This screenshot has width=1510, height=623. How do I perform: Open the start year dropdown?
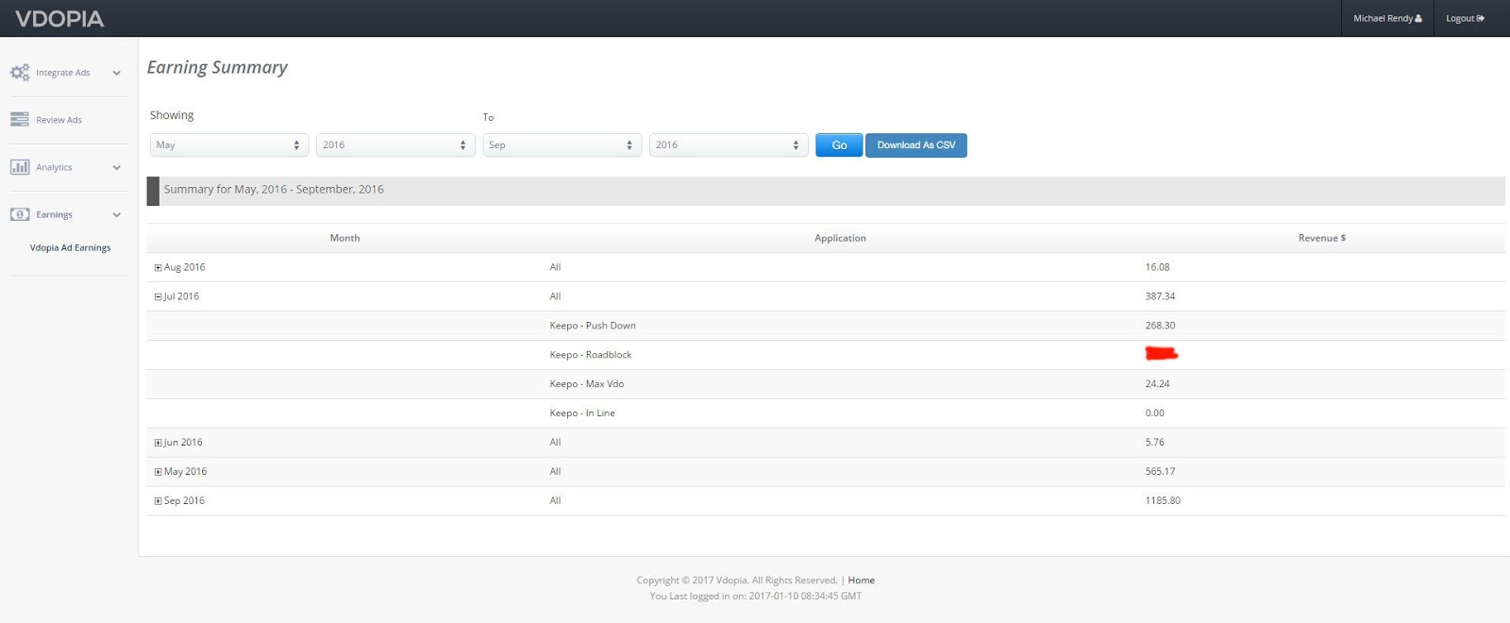point(394,145)
